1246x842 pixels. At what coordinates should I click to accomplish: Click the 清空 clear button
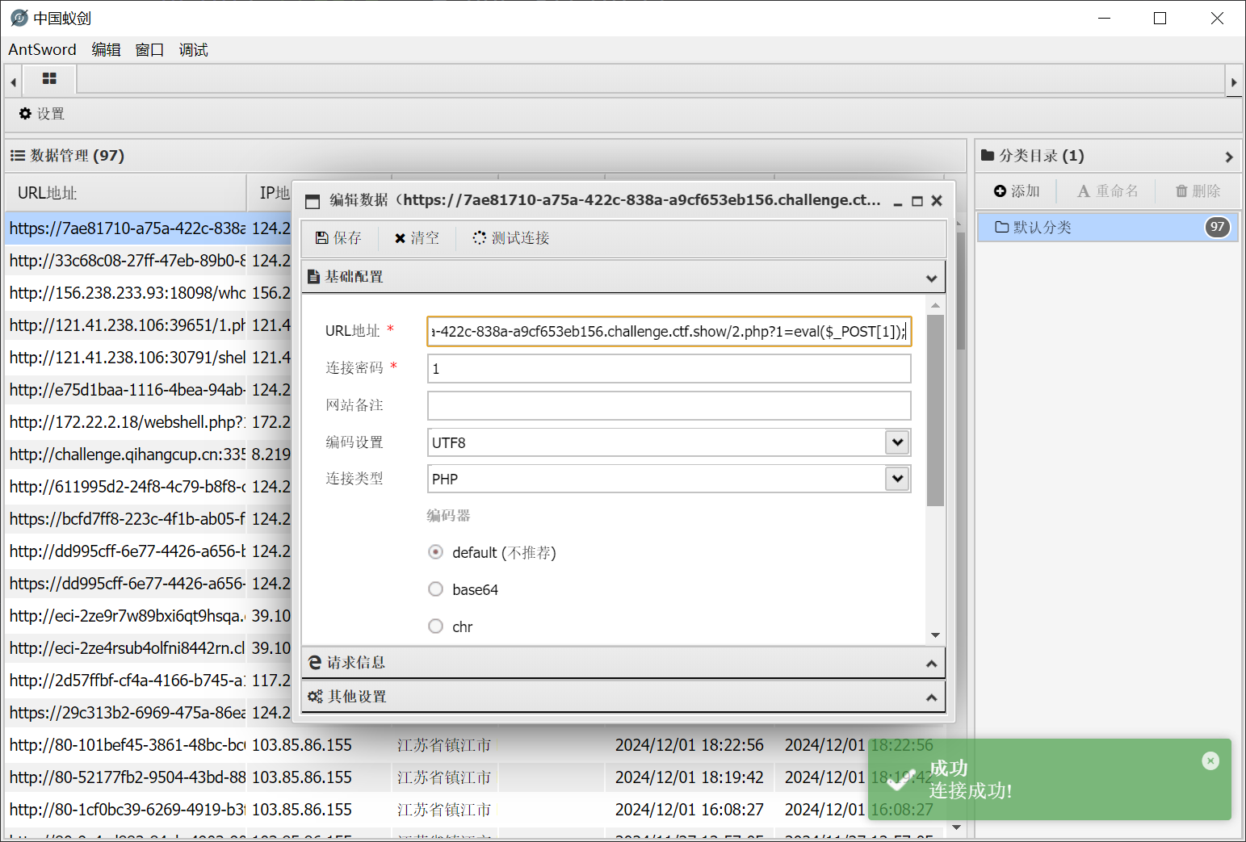pos(416,238)
